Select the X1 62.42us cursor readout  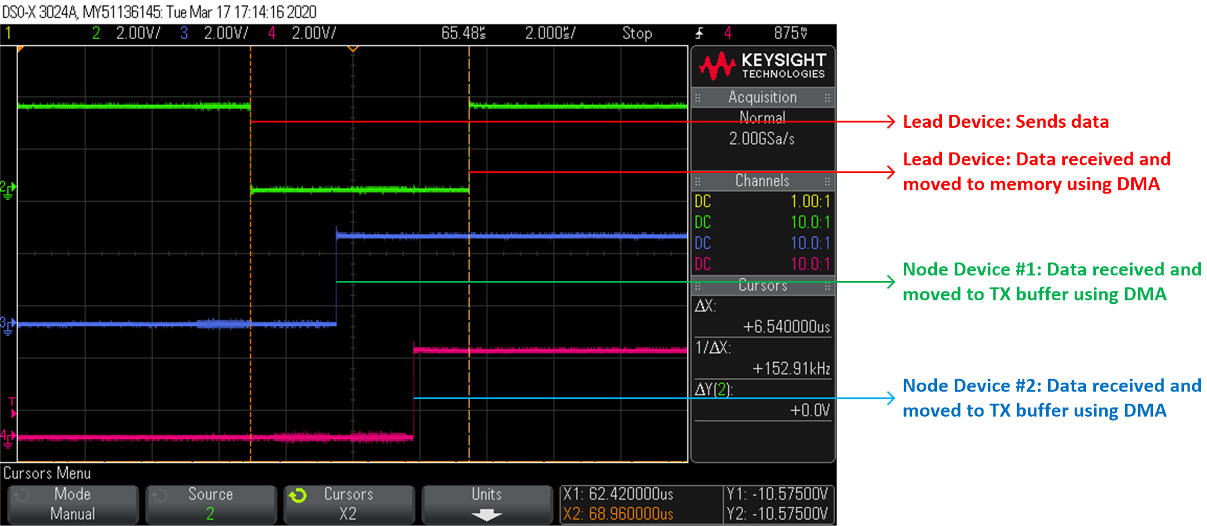[618, 494]
